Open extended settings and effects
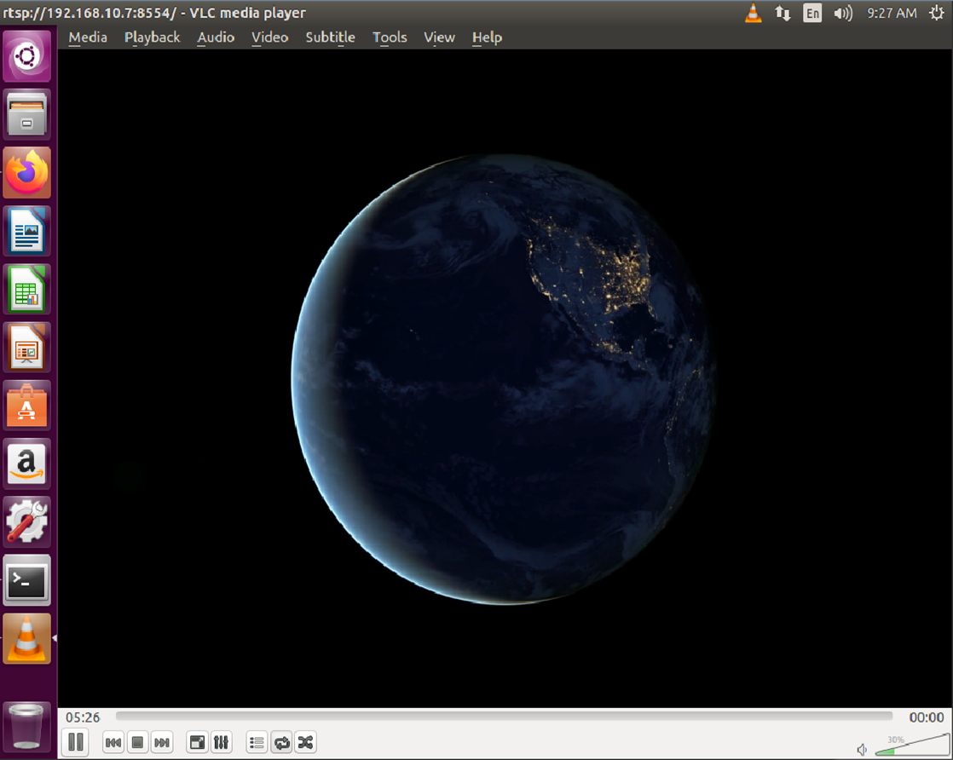953x760 pixels. (x=222, y=742)
